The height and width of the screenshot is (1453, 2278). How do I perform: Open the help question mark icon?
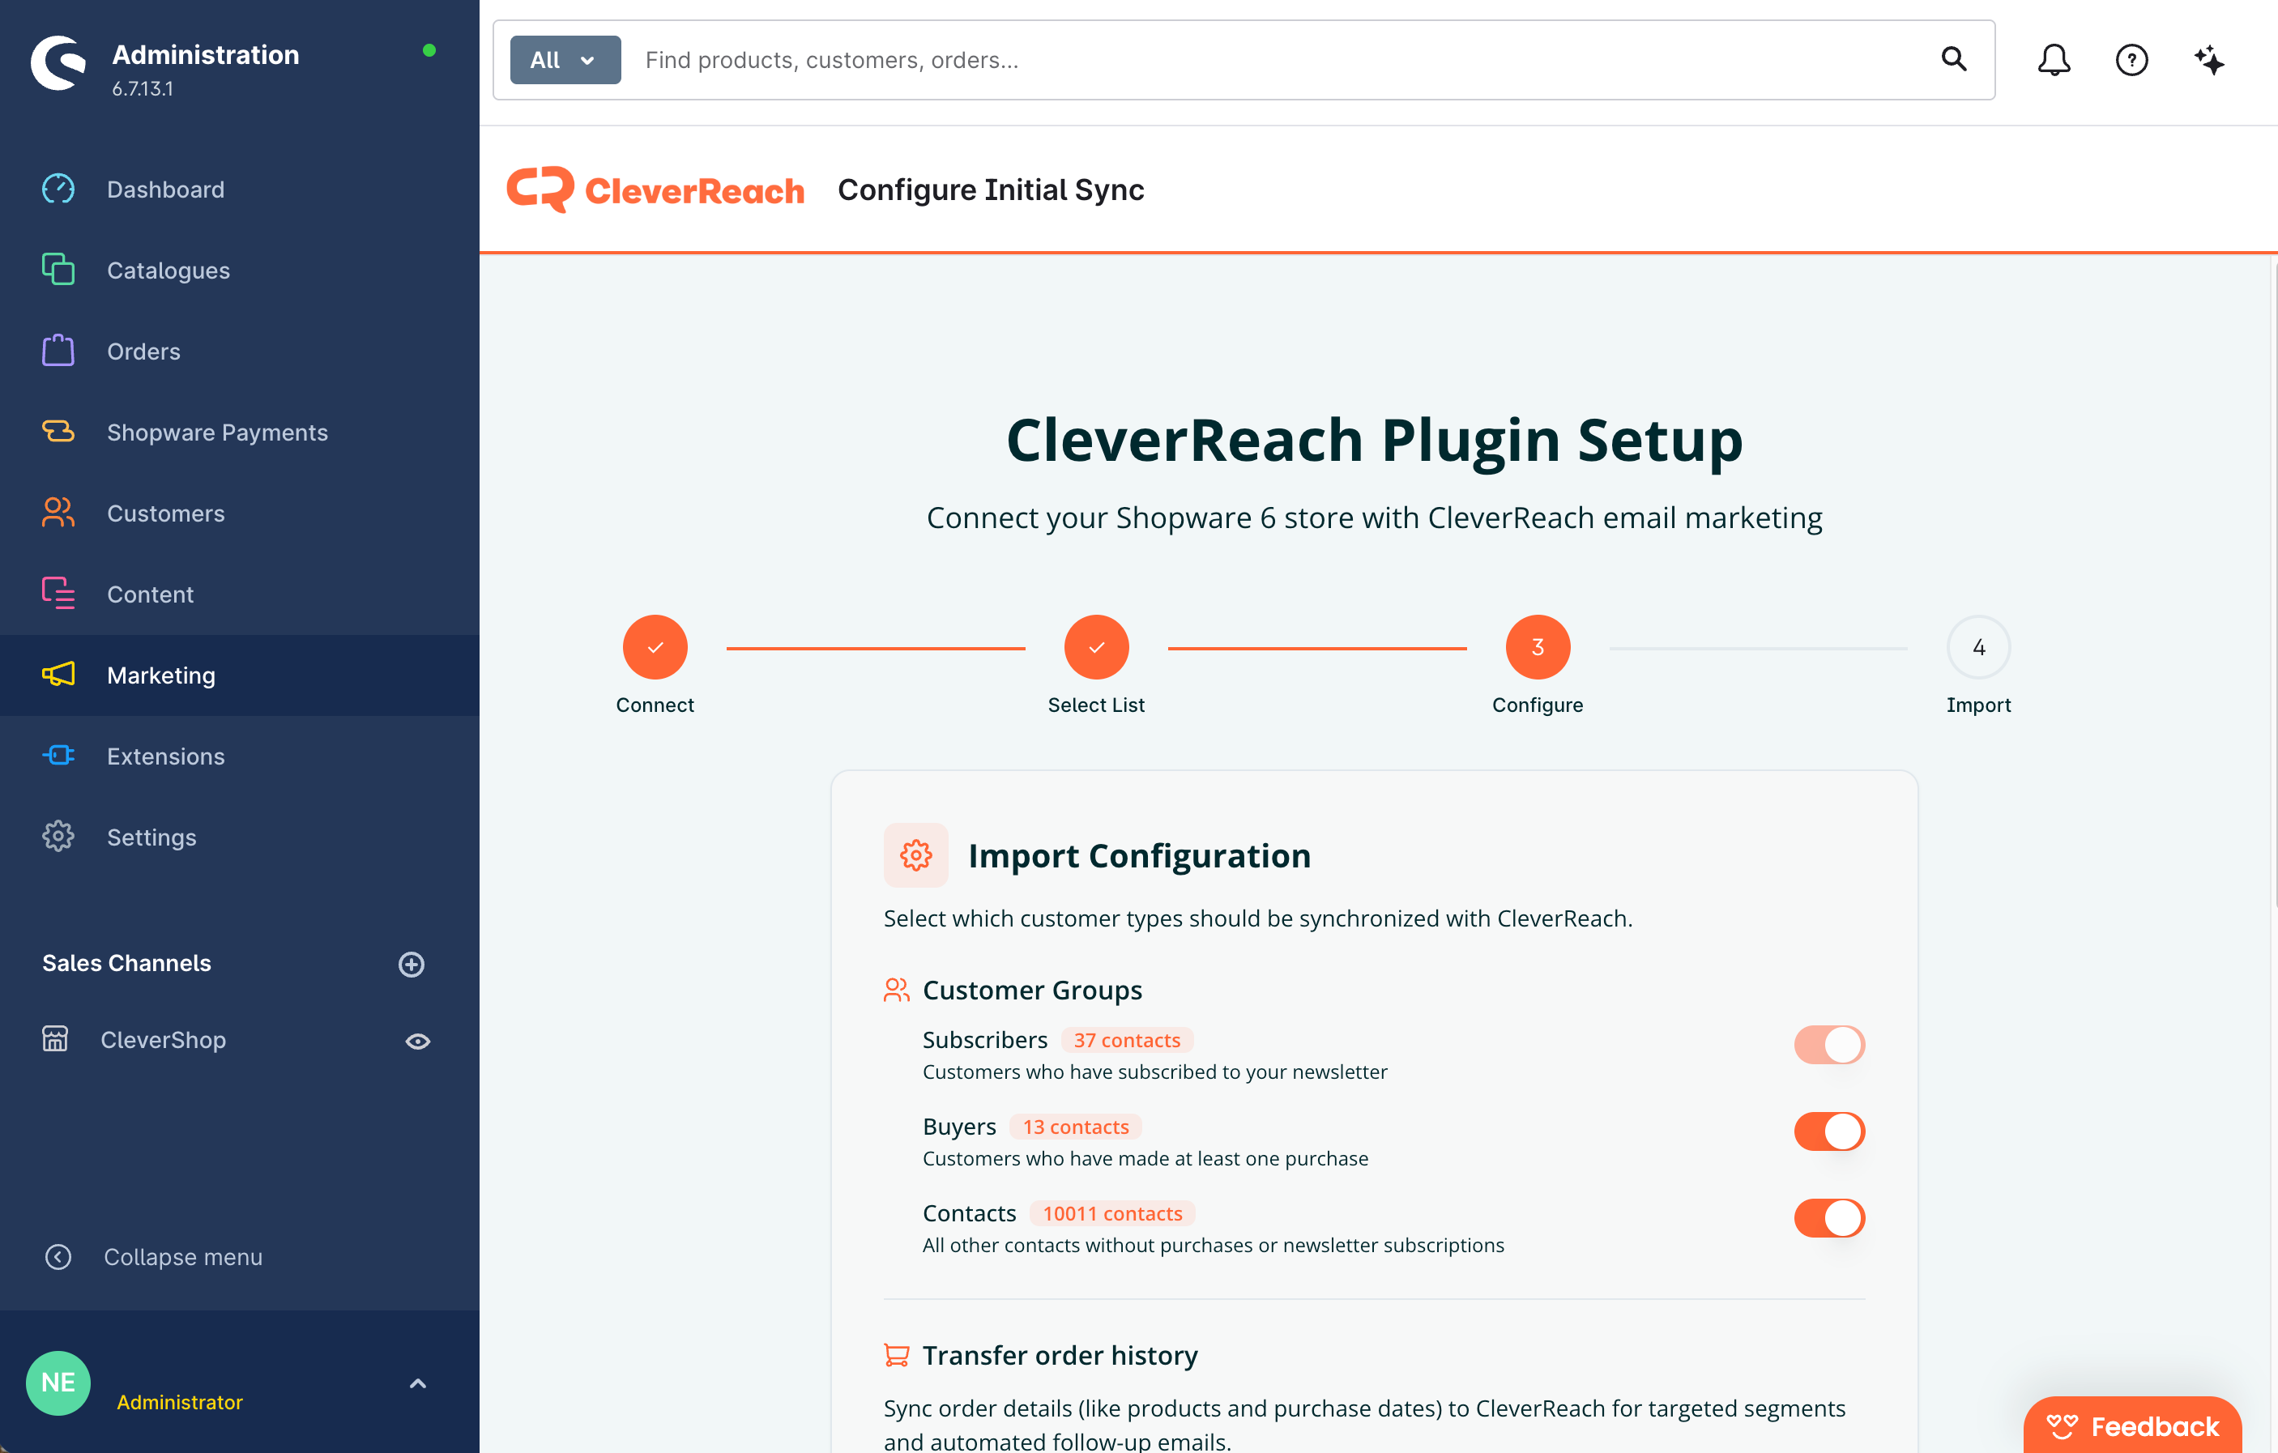point(2131,60)
